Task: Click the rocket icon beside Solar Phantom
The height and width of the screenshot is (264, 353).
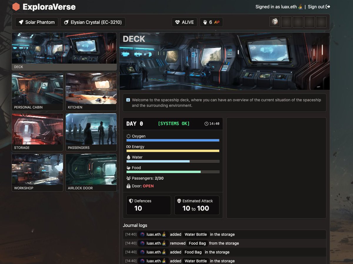Action: [x=21, y=22]
